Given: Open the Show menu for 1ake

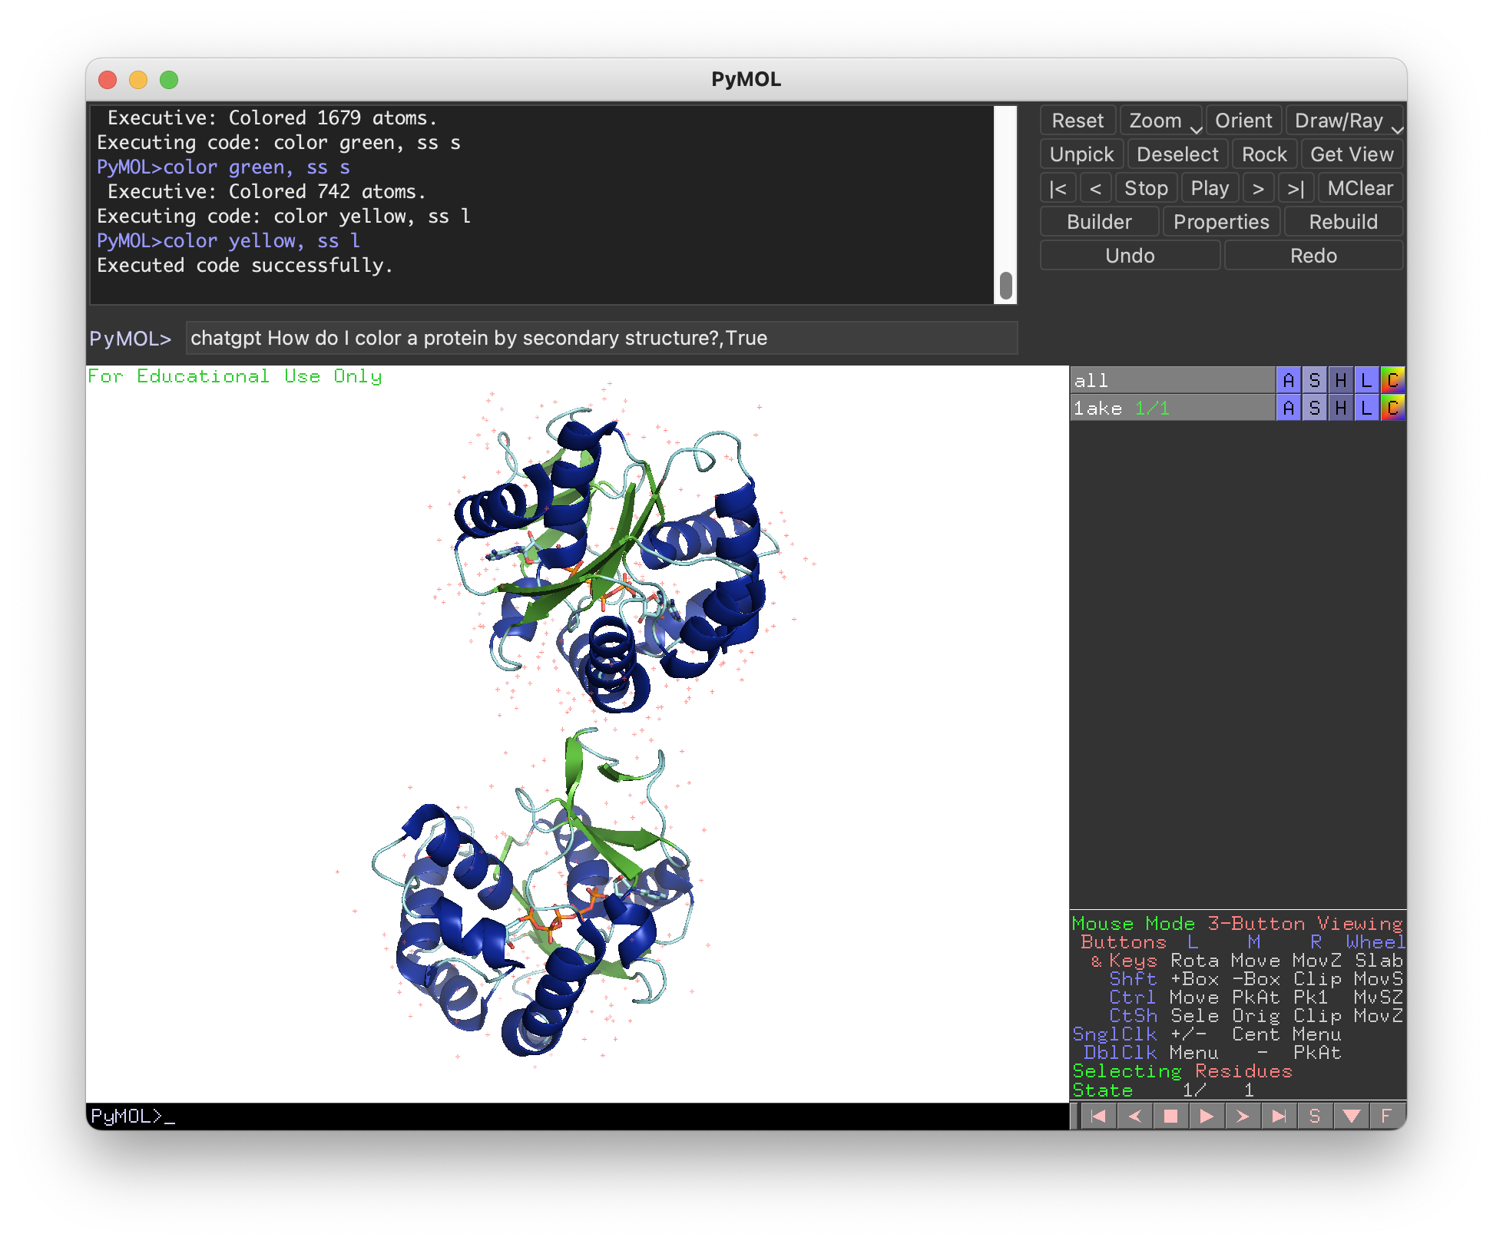Looking at the screenshot, I should [1314, 408].
